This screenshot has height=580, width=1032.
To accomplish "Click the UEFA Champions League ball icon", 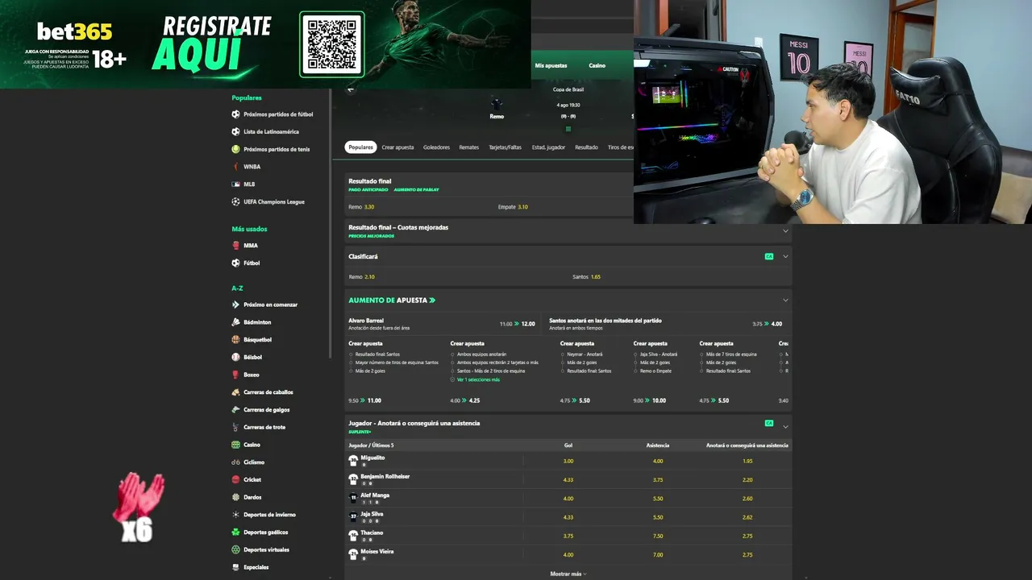I will (x=235, y=201).
